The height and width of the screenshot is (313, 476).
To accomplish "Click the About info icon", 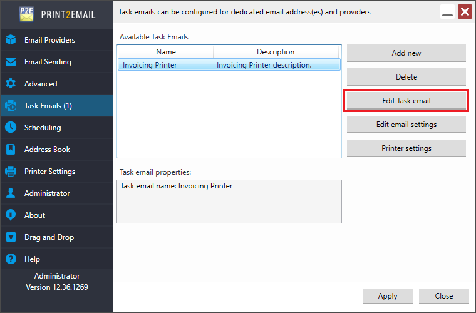I will coord(11,215).
